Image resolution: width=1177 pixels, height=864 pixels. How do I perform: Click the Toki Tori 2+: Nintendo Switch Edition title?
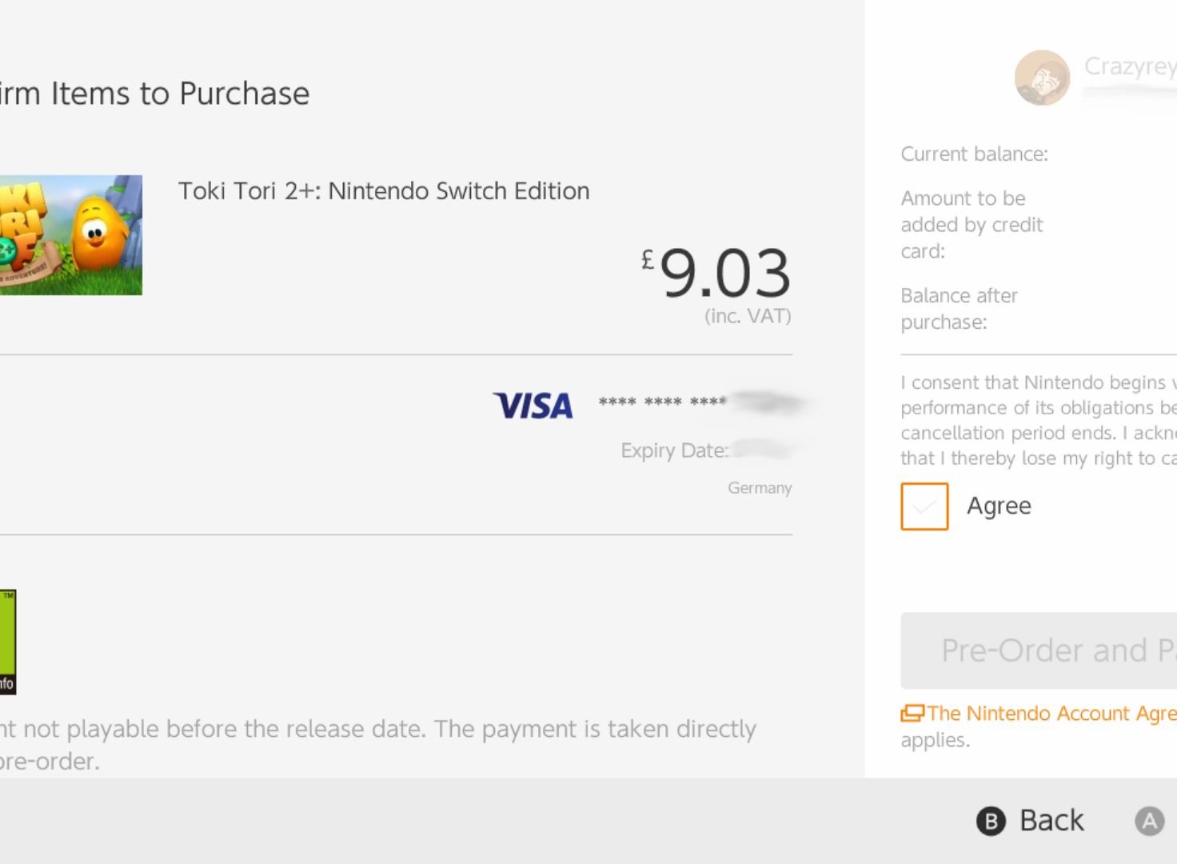384,191
